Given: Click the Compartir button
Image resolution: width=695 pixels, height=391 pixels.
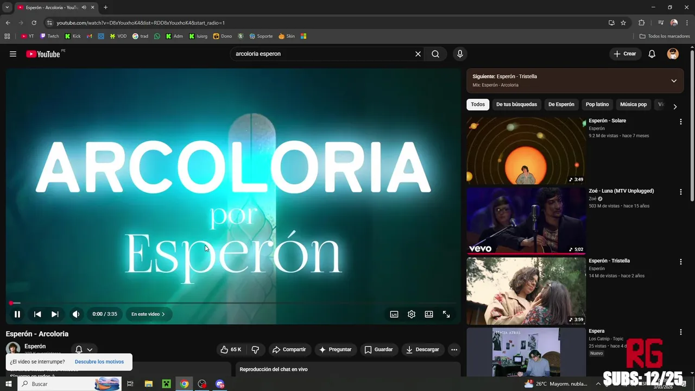Looking at the screenshot, I should coord(289,349).
